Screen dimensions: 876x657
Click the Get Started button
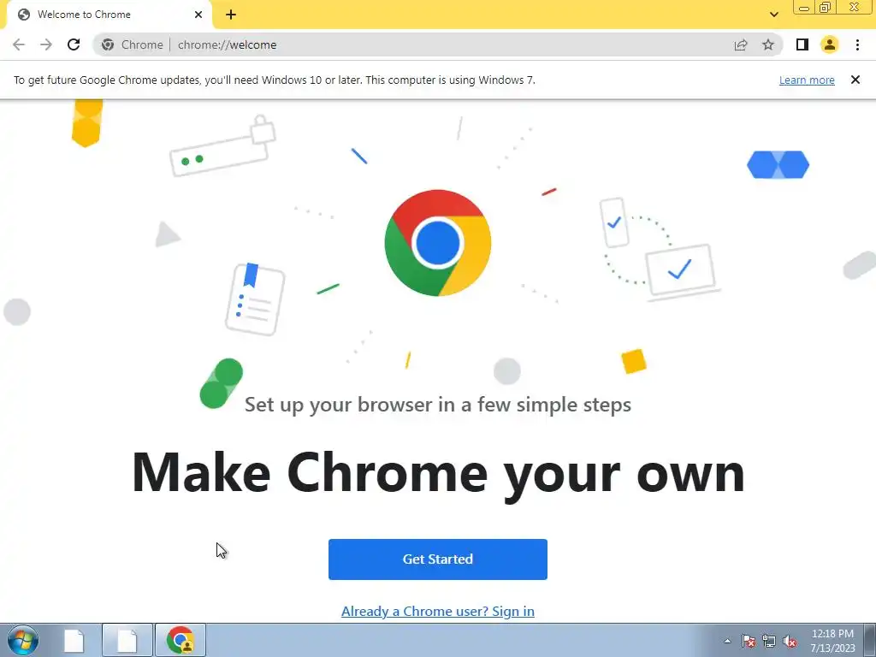[x=438, y=559]
